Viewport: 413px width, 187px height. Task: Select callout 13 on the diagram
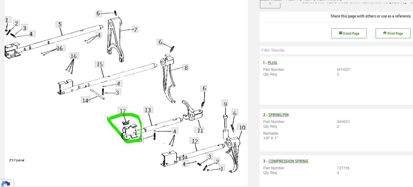[148, 110]
